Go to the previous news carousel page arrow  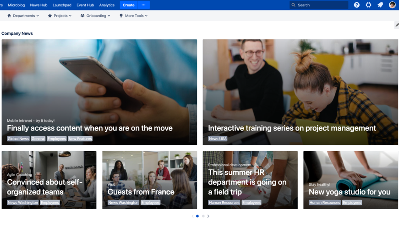(x=193, y=216)
